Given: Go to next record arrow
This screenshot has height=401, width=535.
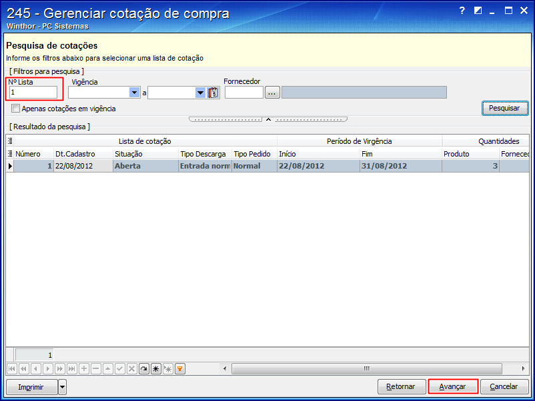Looking at the screenshot, I should tap(48, 368).
